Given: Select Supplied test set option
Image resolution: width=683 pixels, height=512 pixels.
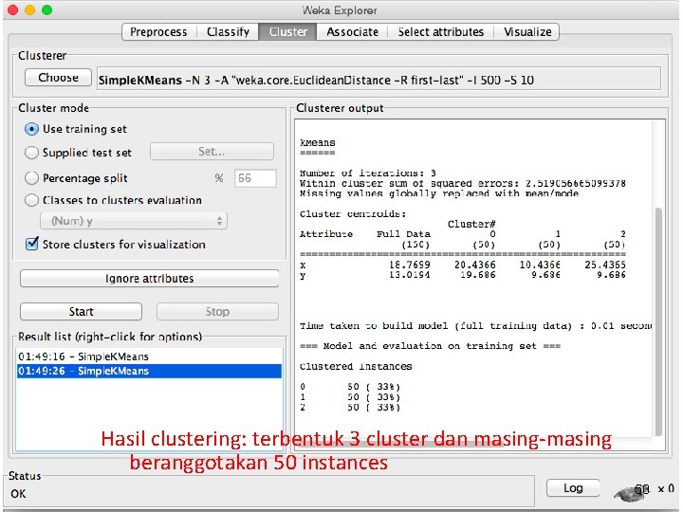Looking at the screenshot, I should point(79,153).
